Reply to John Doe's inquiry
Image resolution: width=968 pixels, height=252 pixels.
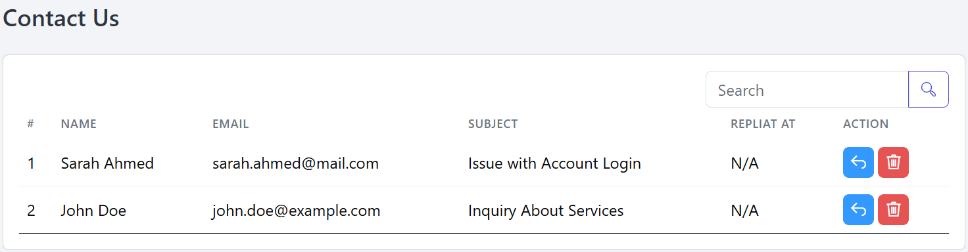coord(858,210)
